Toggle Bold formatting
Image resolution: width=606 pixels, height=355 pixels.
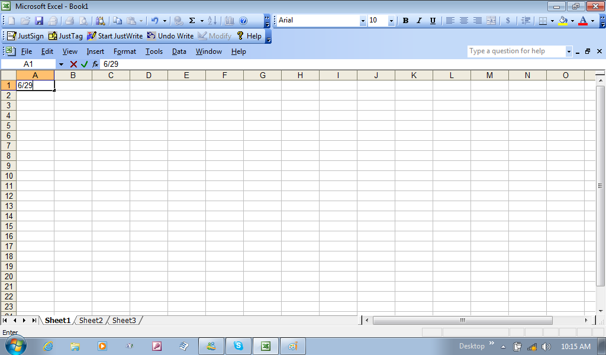click(x=405, y=21)
